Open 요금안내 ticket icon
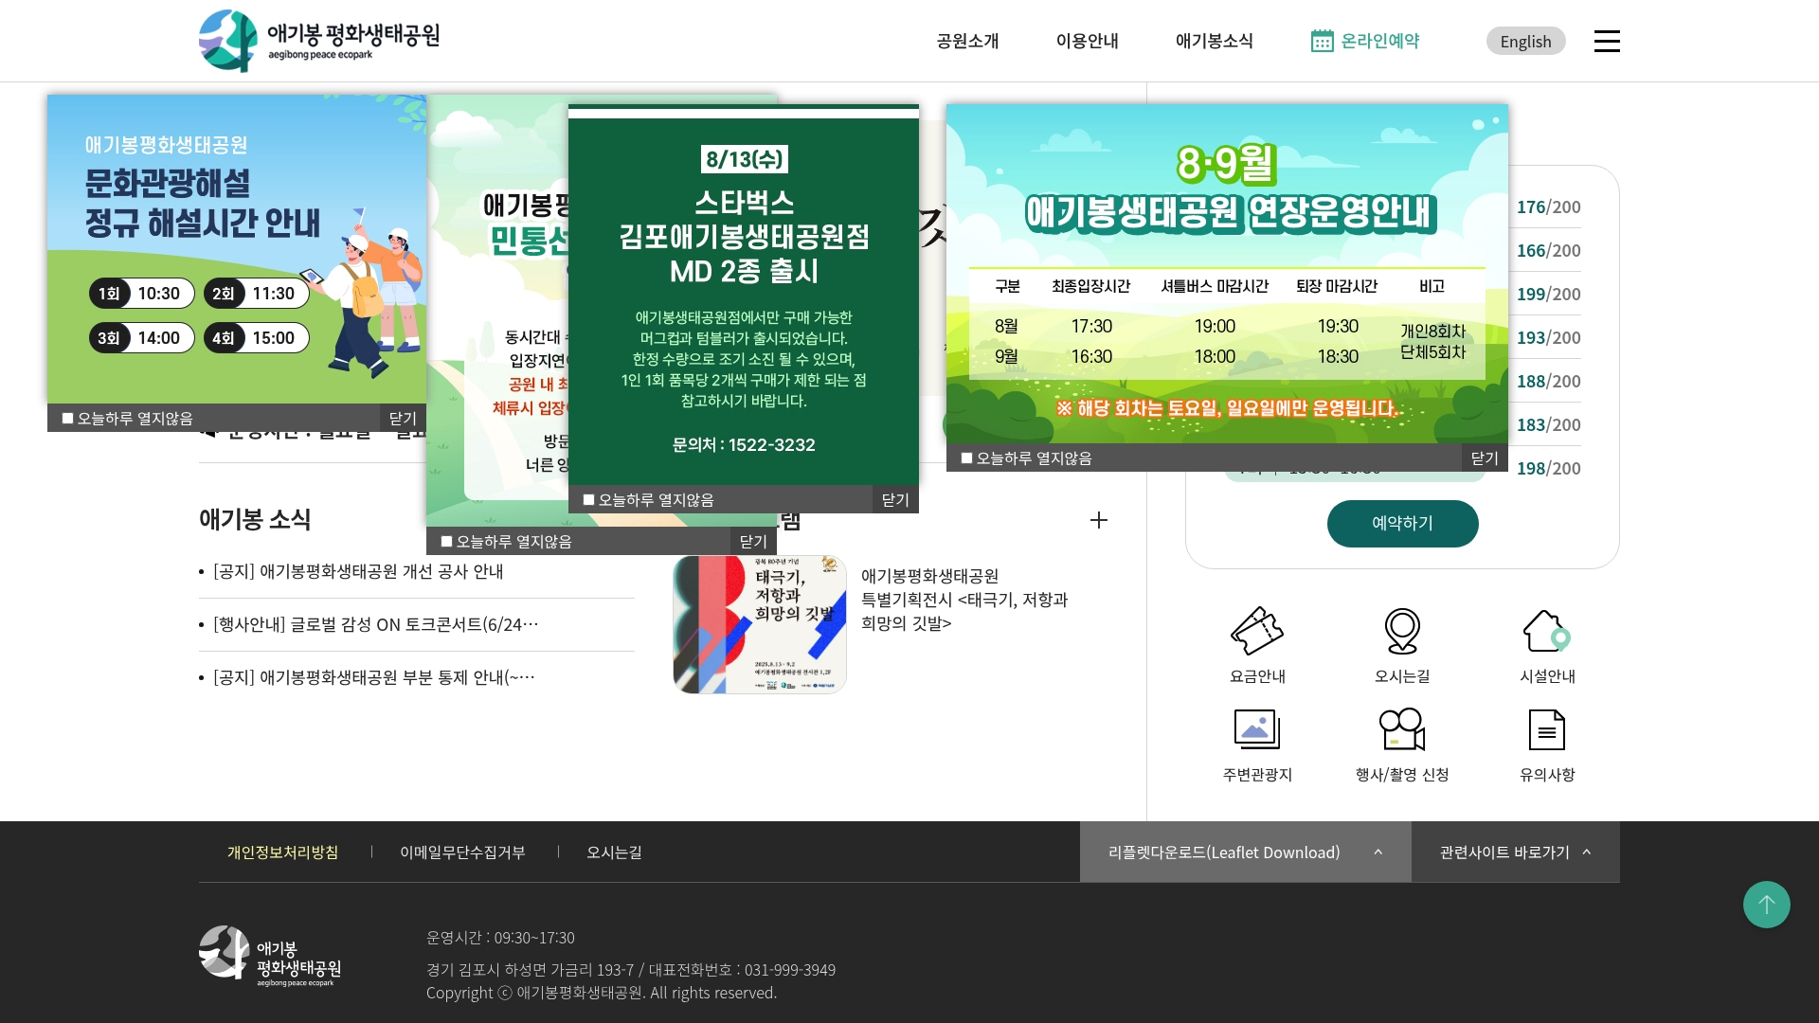Image resolution: width=1819 pixels, height=1023 pixels. point(1257,631)
